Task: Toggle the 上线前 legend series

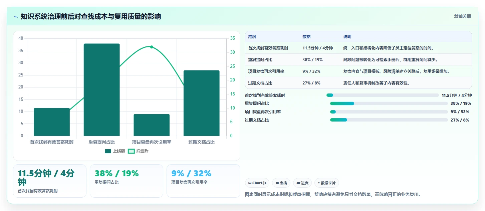Action: pos(115,151)
